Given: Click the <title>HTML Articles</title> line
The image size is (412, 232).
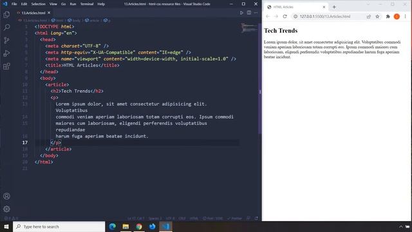Looking at the screenshot, I should (82, 65).
